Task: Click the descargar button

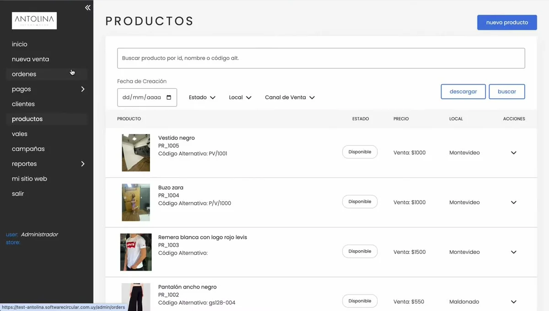Action: pyautogui.click(x=463, y=91)
